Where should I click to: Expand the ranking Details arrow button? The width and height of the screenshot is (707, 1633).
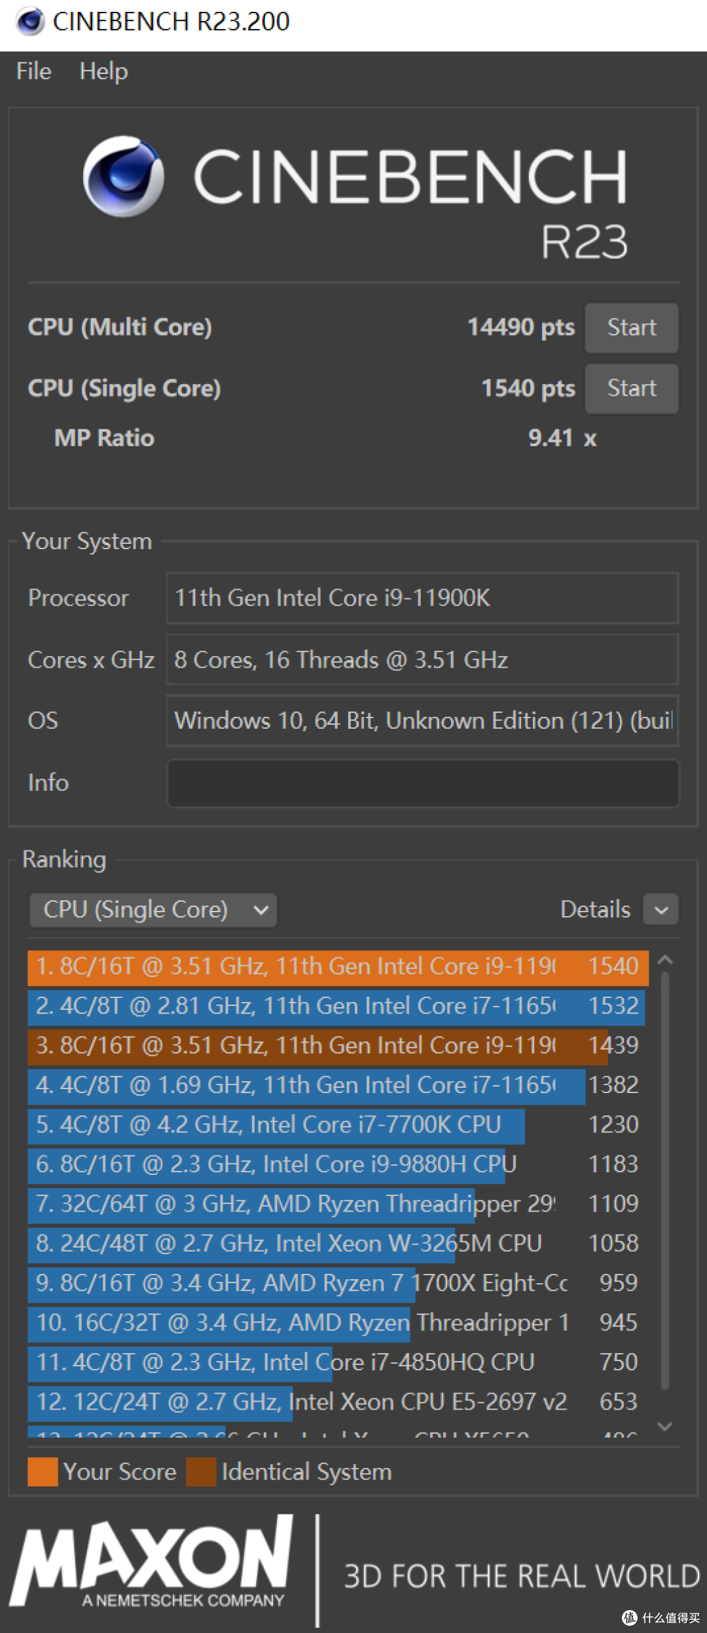click(661, 910)
